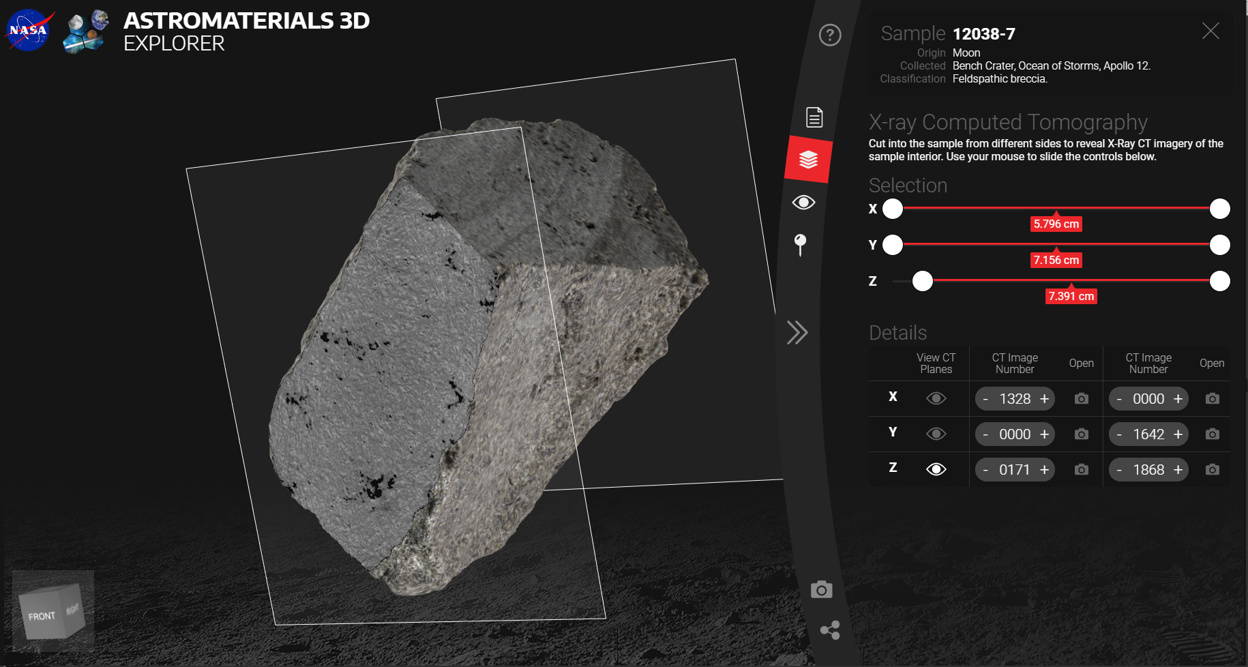The width and height of the screenshot is (1248, 667).
Task: Click the Z slider left handle
Action: coord(923,281)
